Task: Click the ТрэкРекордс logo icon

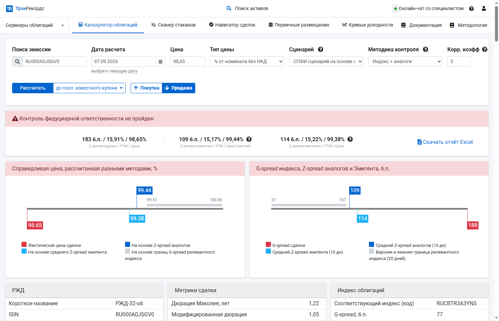Action: [9, 9]
